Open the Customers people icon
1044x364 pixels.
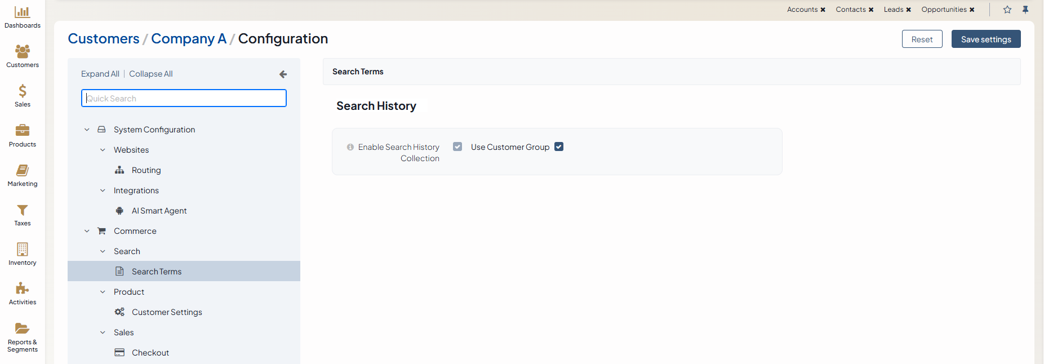(x=23, y=51)
